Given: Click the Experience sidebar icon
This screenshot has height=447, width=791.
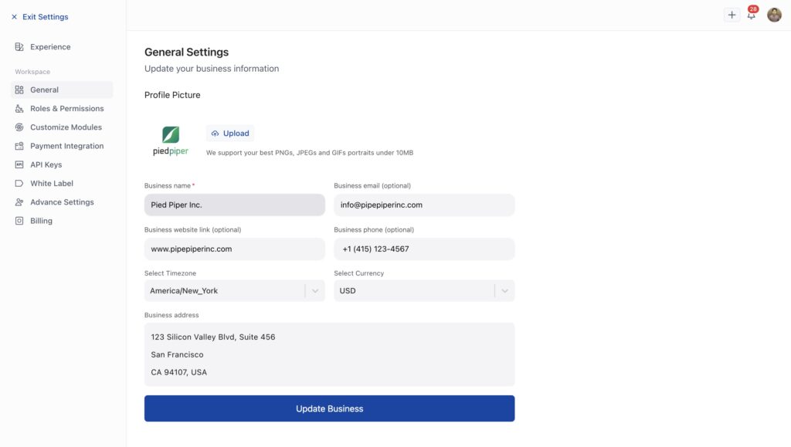Looking at the screenshot, I should [x=19, y=47].
